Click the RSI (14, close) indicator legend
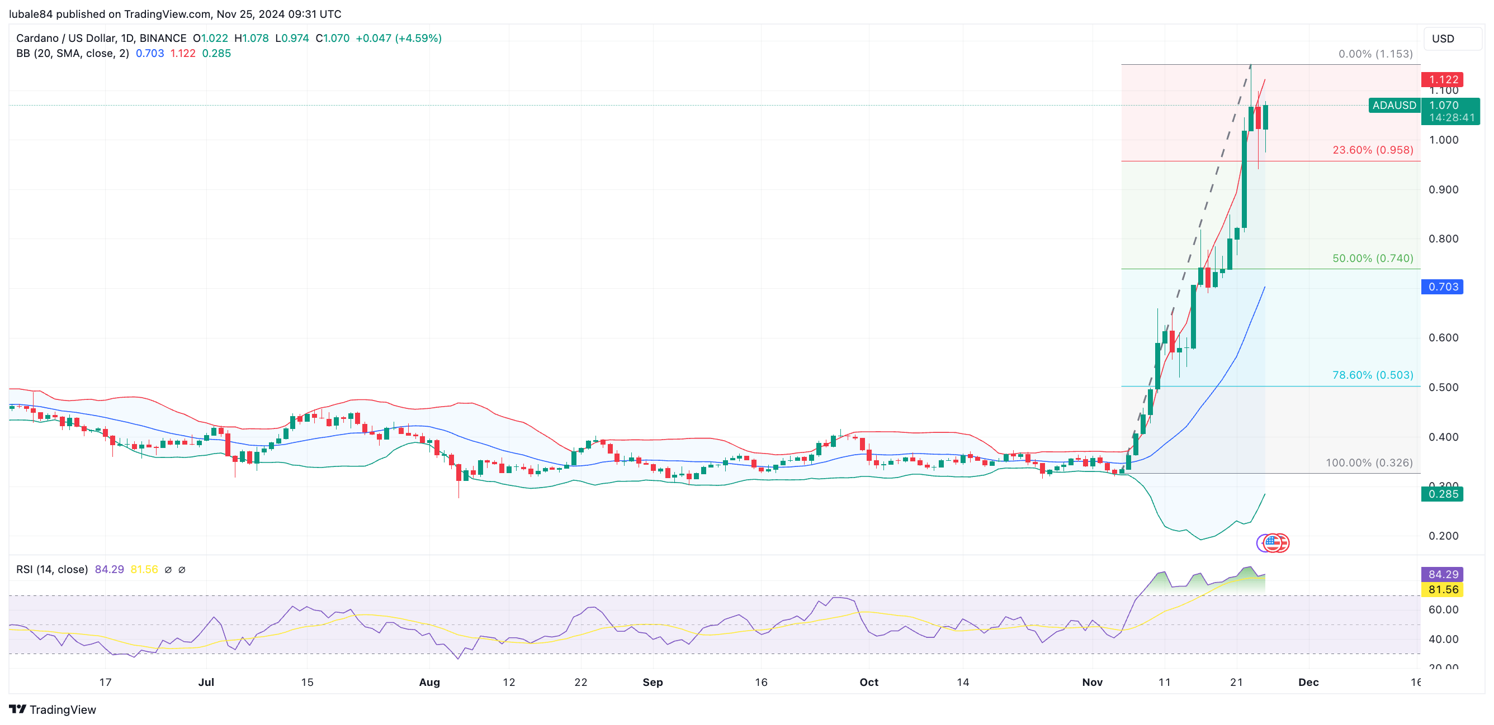Viewport: 1494px width, 725px height. pos(52,569)
